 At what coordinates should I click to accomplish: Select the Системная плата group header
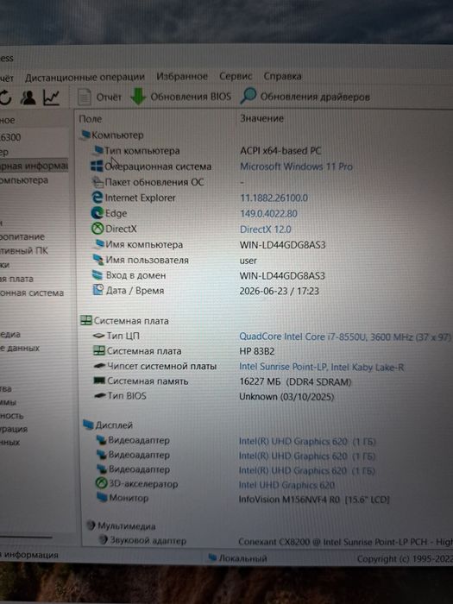coord(124,320)
